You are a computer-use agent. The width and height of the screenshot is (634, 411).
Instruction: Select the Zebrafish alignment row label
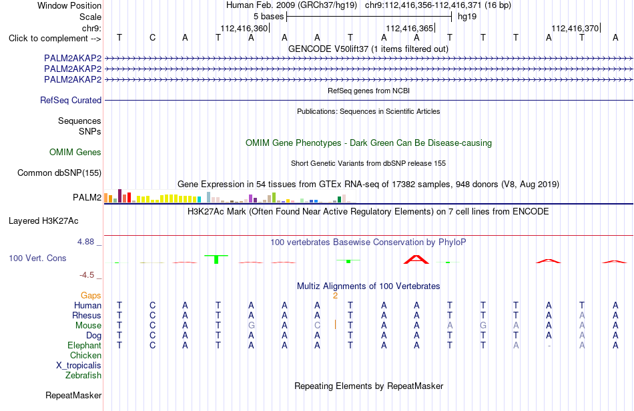point(83,375)
